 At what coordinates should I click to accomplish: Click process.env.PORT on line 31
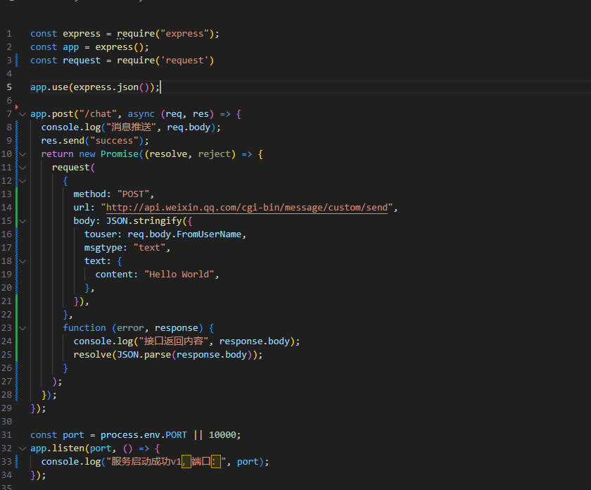pos(144,435)
